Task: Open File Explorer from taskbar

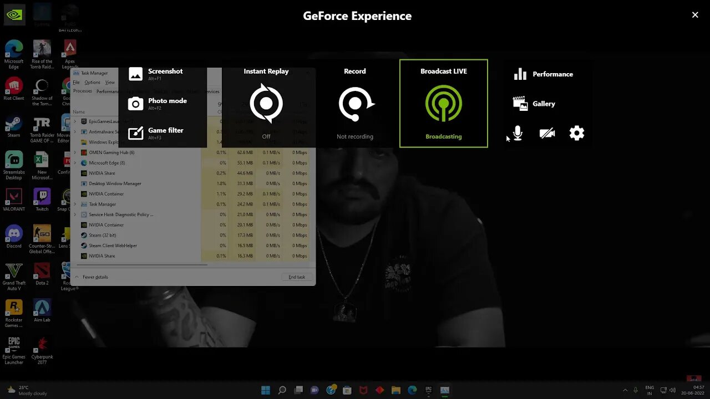Action: 396,390
